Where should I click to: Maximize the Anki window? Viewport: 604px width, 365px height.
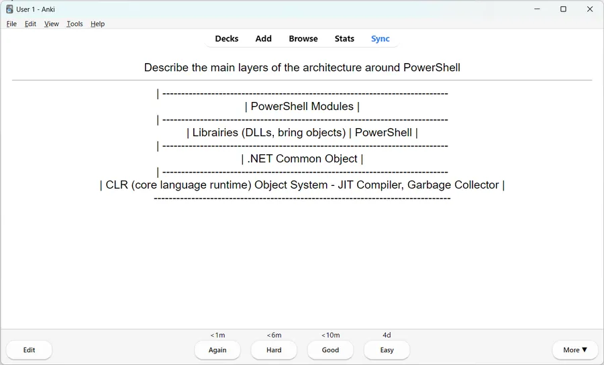pyautogui.click(x=563, y=9)
